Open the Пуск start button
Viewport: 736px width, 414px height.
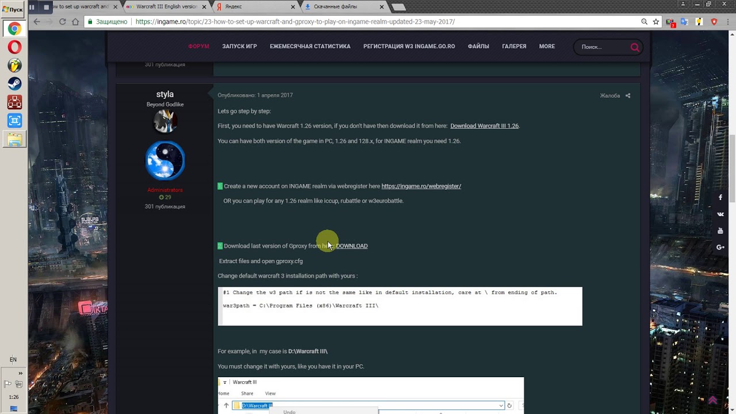(x=13, y=8)
